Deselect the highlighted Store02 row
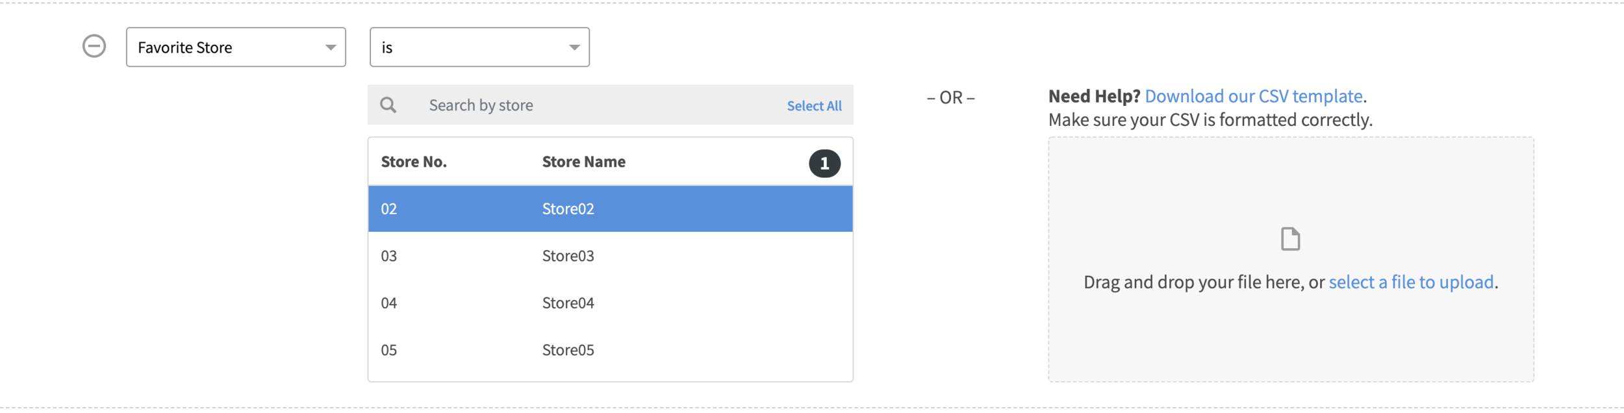Viewport: 1624px width, 413px height. [x=609, y=208]
